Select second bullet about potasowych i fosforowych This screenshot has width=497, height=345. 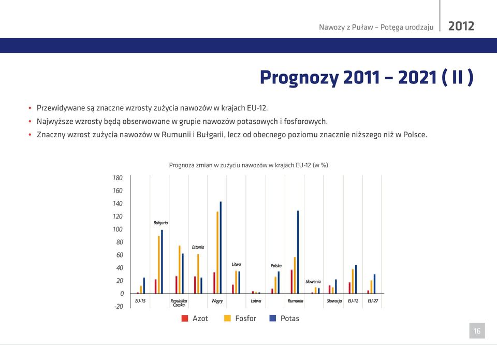coord(182,121)
